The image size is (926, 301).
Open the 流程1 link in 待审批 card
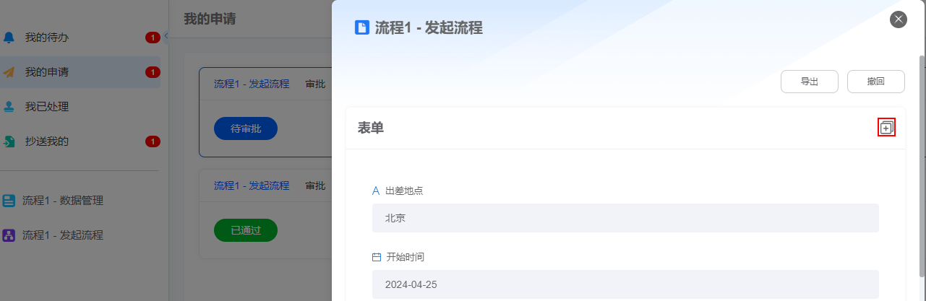point(252,84)
